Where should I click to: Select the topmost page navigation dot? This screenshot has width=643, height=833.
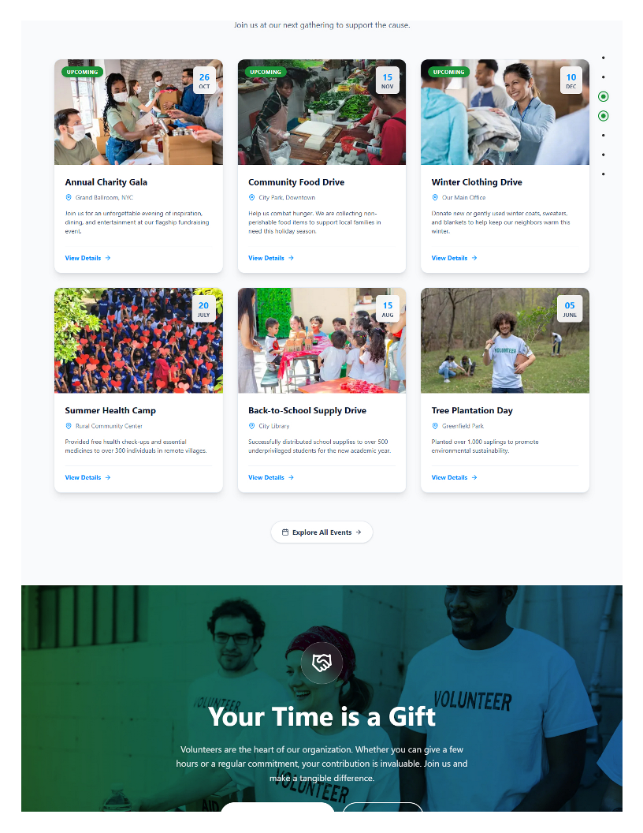tap(604, 58)
